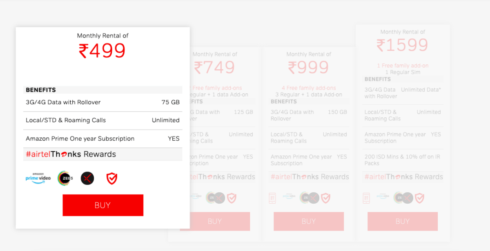490x251 pixels.
Task: Click the Prime Video icon in ₹1599 plan
Action: coord(383,196)
